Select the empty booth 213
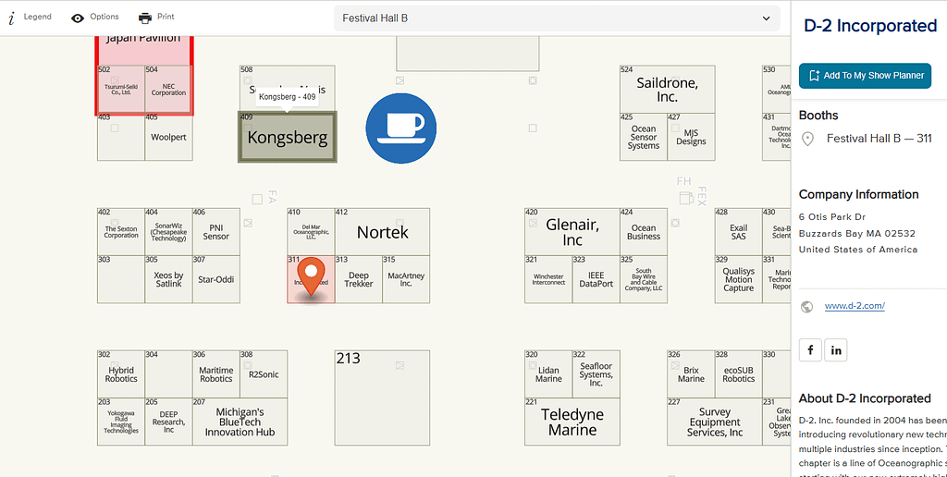Viewport: 947px width, 477px height. pos(382,397)
